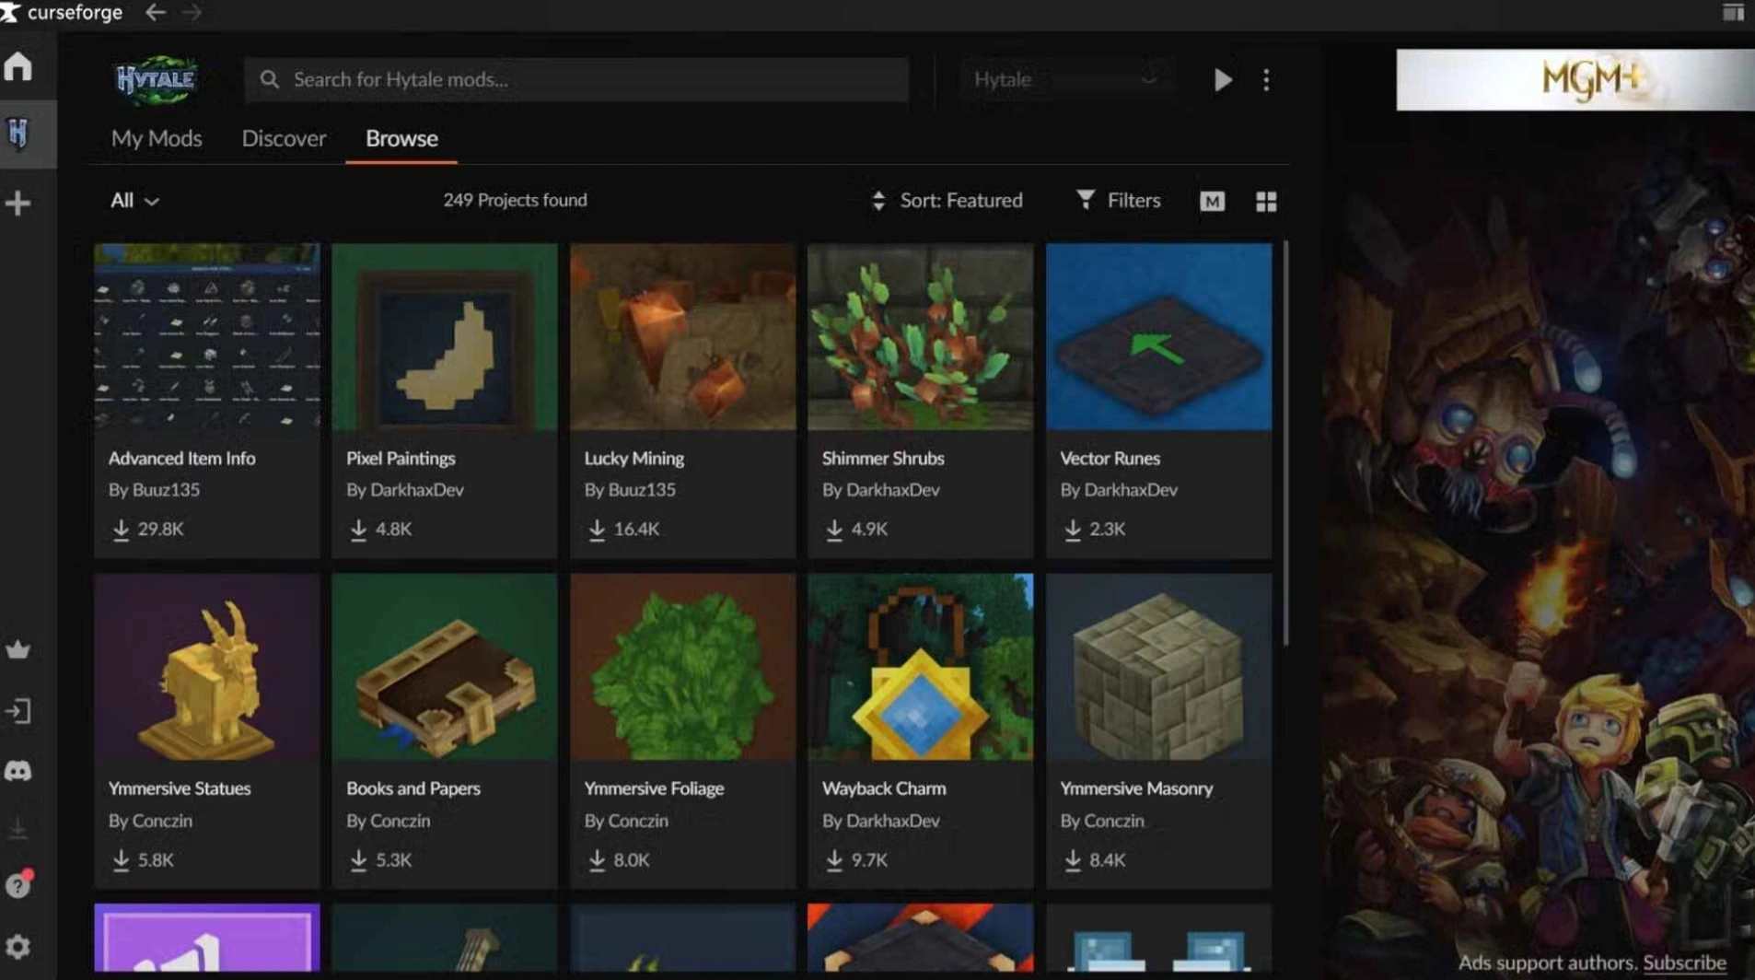1755x980 pixels.
Task: Expand the Hytale profile dropdown
Action: pos(1064,80)
